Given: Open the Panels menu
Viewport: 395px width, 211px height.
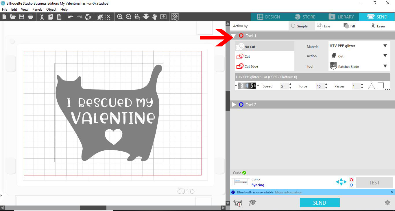Looking at the screenshot, I should (37, 9).
